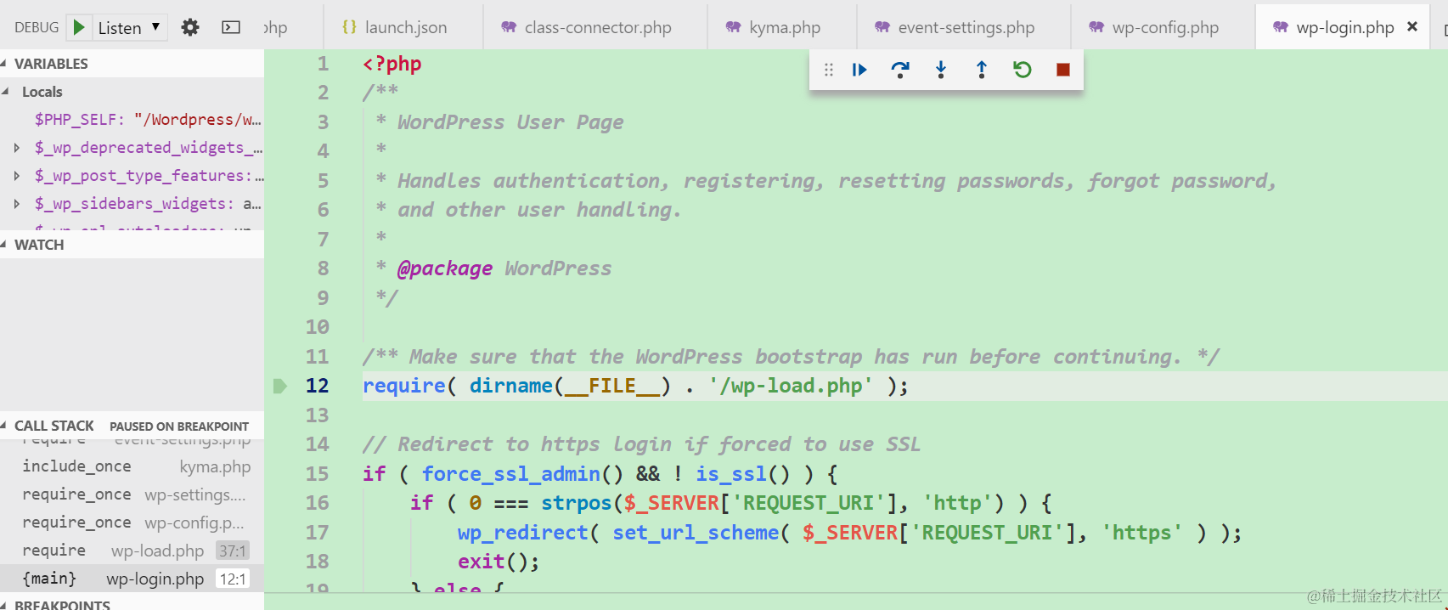Start debugging with the green play button
The image size is (1448, 610).
[x=79, y=27]
